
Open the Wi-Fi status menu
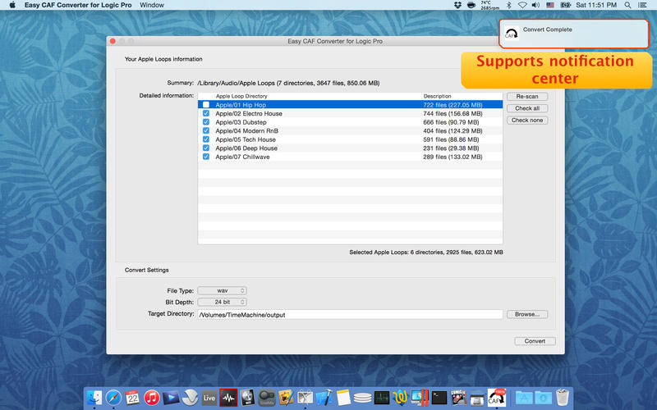pyautogui.click(x=522, y=5)
